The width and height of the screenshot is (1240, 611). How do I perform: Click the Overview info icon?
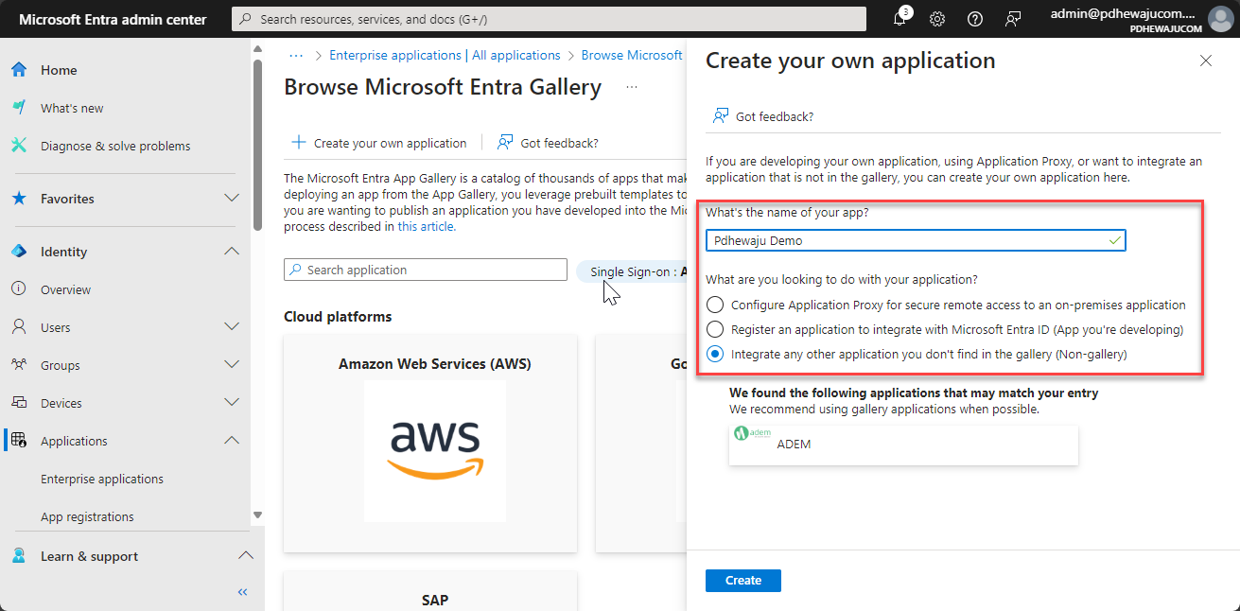tap(19, 289)
